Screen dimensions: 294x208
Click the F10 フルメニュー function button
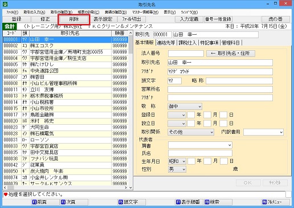pyautogui.click(x=276, y=202)
